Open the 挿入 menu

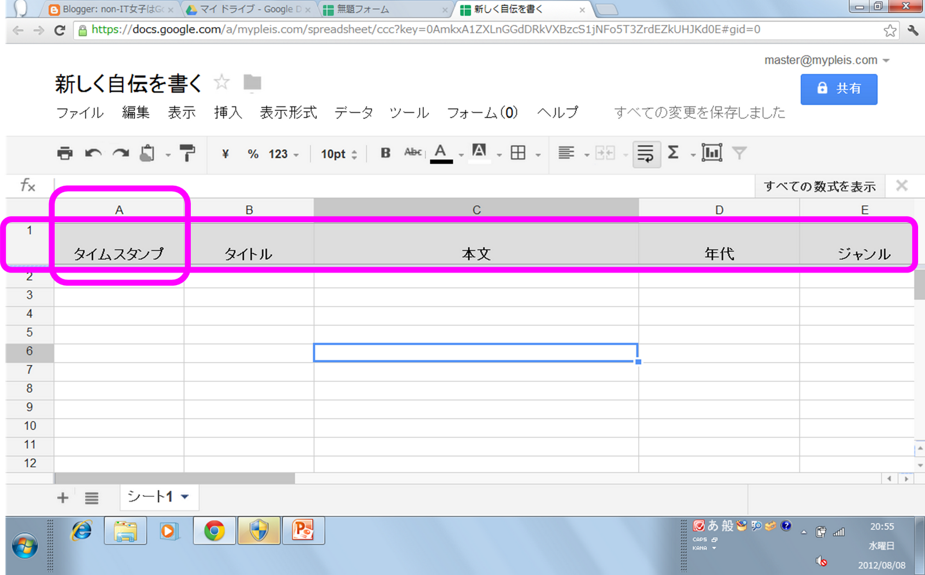[x=228, y=112]
